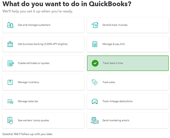Select the Get and manage customers card

[x=43, y=25]
